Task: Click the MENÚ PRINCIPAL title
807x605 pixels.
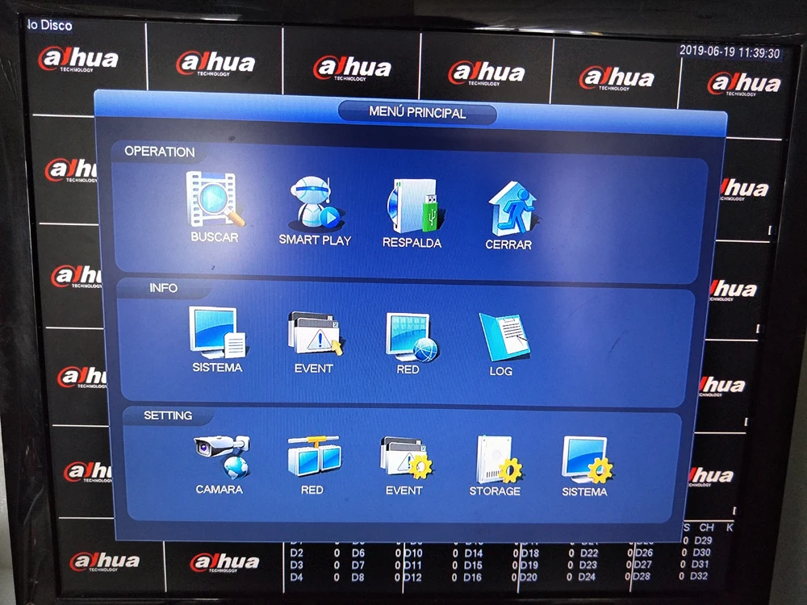Action: [417, 113]
